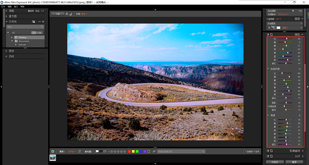Screen dimensions: 309x165
Task: Click the plus icon in the folders header
Action: (x=43, y=22)
